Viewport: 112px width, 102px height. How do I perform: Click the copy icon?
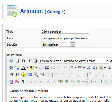click(x=95, y=68)
